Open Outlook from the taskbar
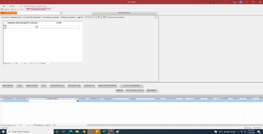The width and height of the screenshot is (263, 134). [x=91, y=132]
